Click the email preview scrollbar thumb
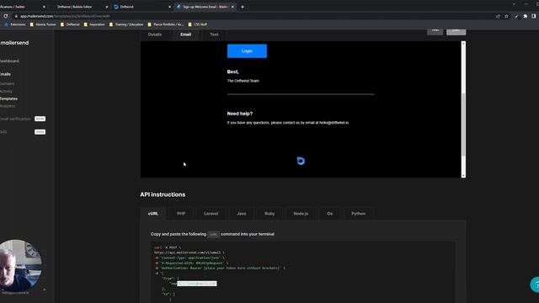The width and height of the screenshot is (539, 303). pos(463,124)
